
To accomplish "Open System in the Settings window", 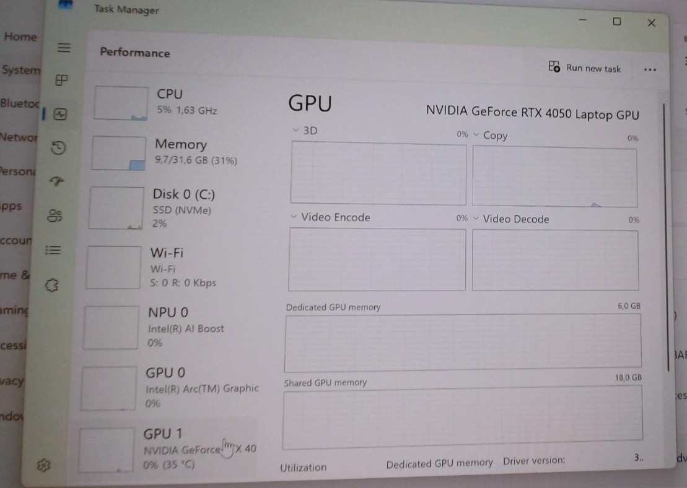I will 20,70.
